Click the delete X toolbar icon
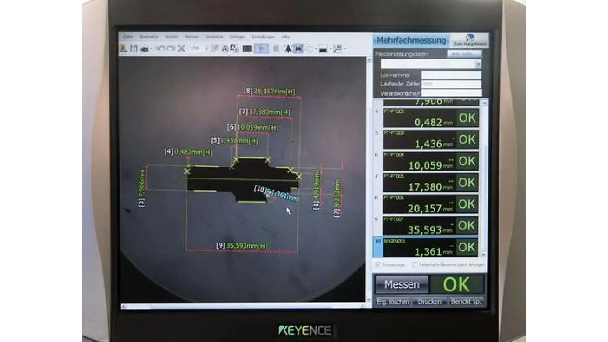Viewport: 608px width, 342px height. point(181,49)
